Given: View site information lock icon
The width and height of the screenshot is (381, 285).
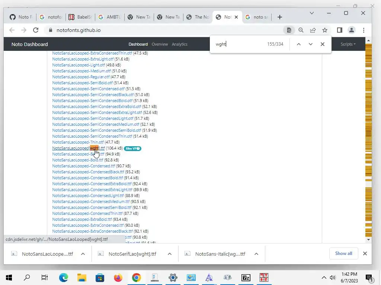Looking at the screenshot, I should click(51, 30).
